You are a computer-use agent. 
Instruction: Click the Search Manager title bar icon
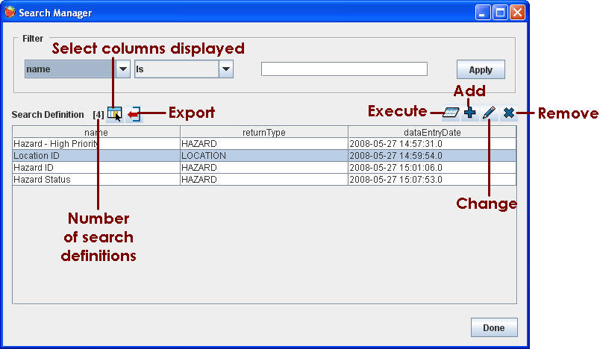pos(10,13)
